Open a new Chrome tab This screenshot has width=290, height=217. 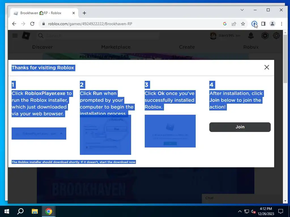point(84,13)
